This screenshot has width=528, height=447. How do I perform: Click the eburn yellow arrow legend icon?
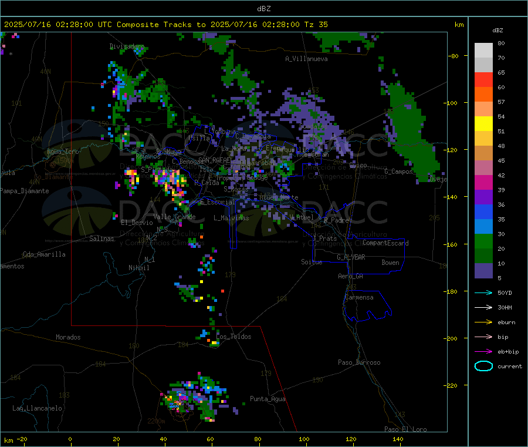(483, 322)
